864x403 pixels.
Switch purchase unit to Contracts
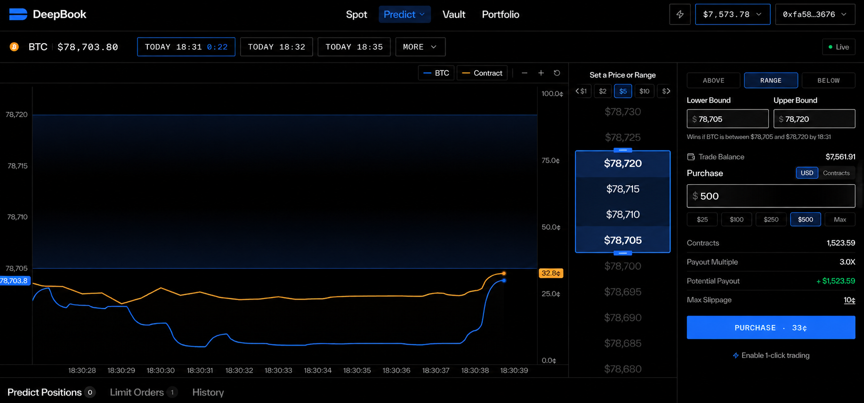click(x=836, y=173)
